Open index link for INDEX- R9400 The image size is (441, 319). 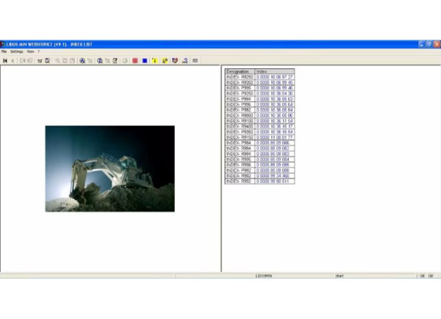pyautogui.click(x=275, y=126)
